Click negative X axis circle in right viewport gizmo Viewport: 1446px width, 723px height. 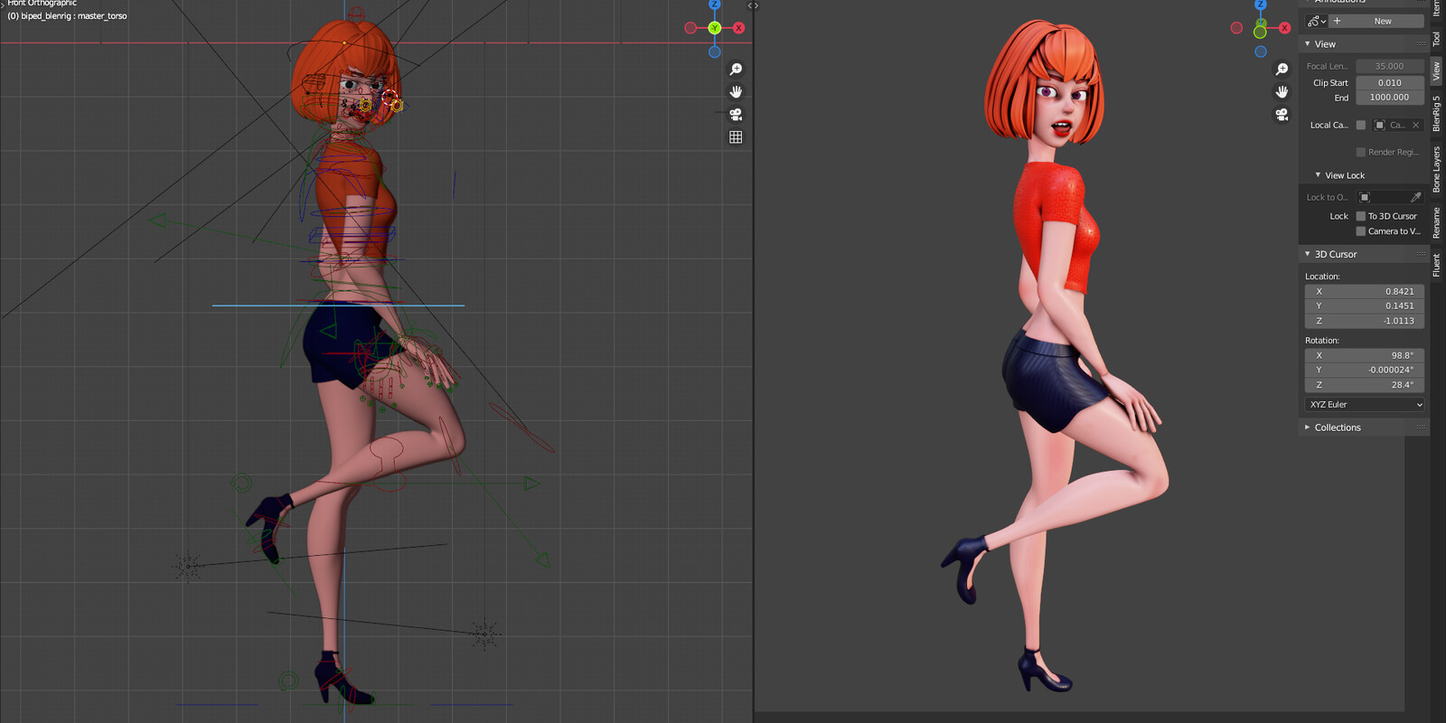coord(1236,28)
